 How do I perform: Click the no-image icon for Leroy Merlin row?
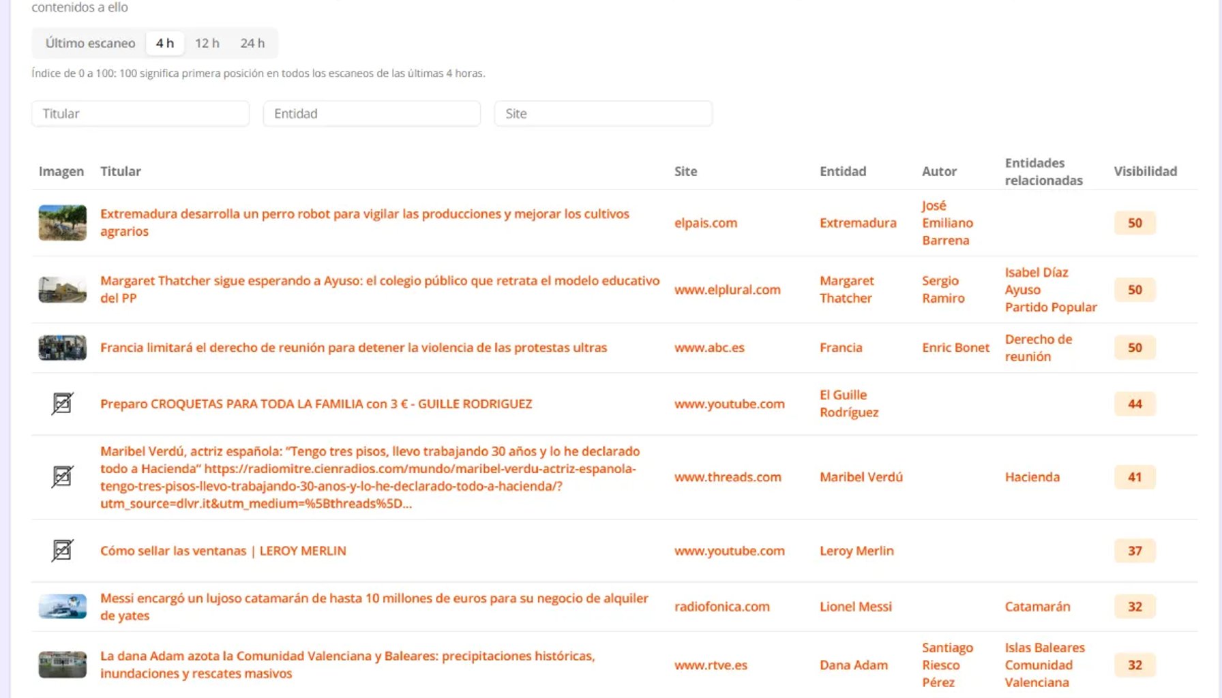pyautogui.click(x=62, y=550)
